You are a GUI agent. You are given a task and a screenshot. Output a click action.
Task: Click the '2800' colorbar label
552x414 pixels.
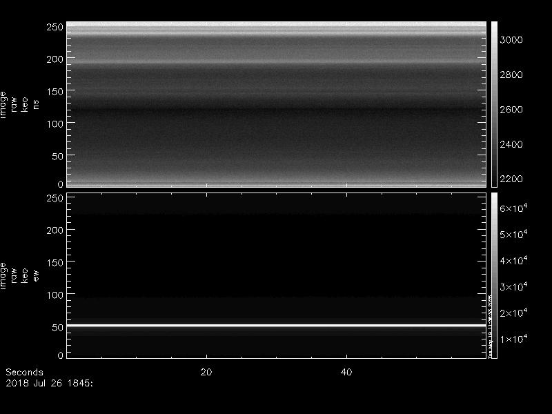(511, 75)
